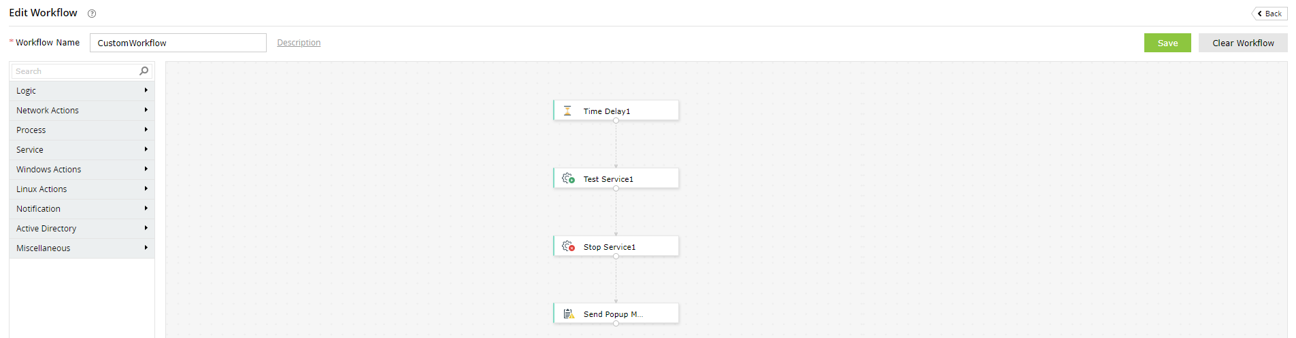
Task: Open the Description link
Action: point(299,43)
